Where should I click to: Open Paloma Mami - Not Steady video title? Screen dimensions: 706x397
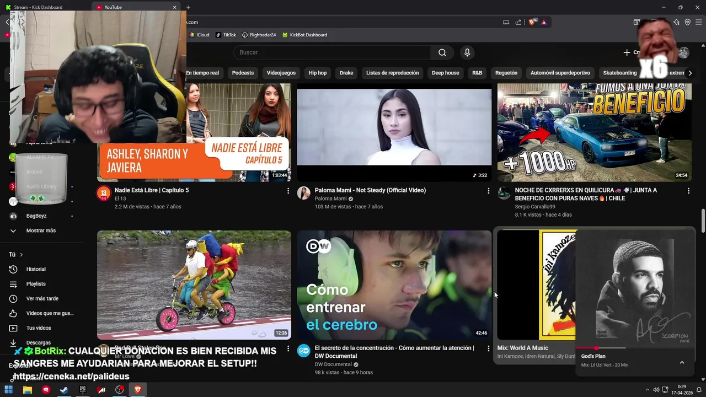coord(370,190)
